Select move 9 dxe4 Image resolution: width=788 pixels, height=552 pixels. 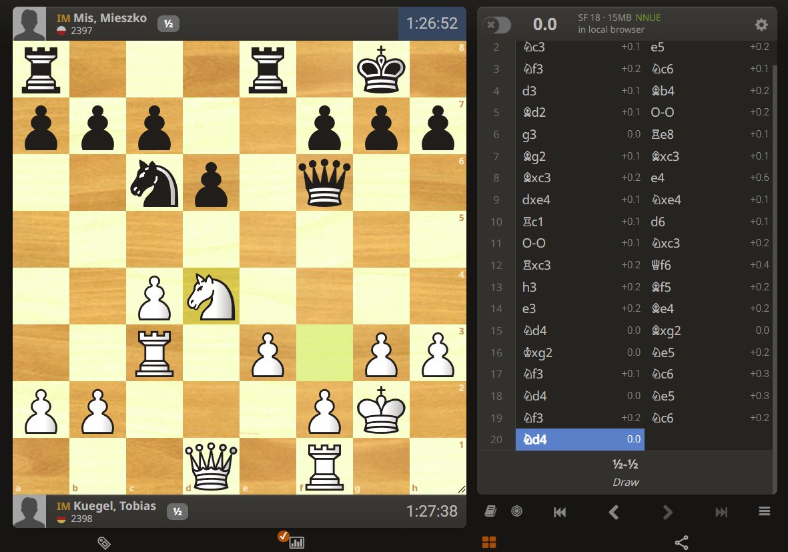[580, 200]
